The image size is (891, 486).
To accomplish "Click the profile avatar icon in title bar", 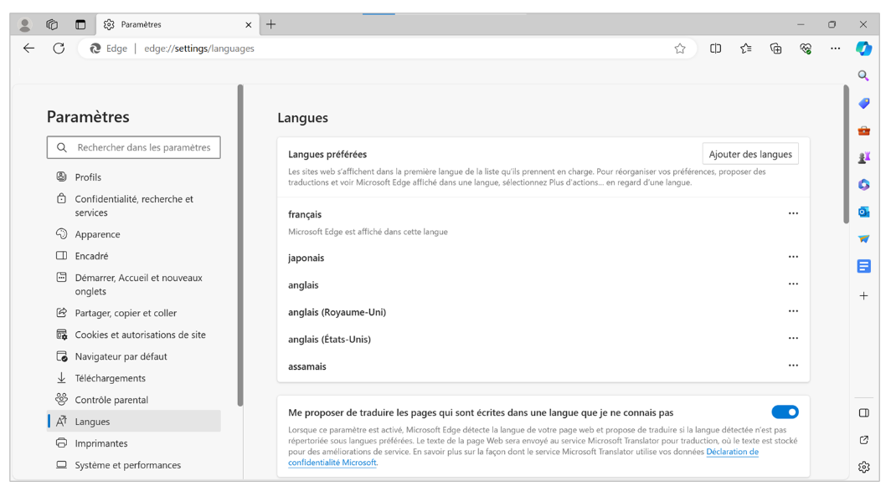I will tap(24, 24).
